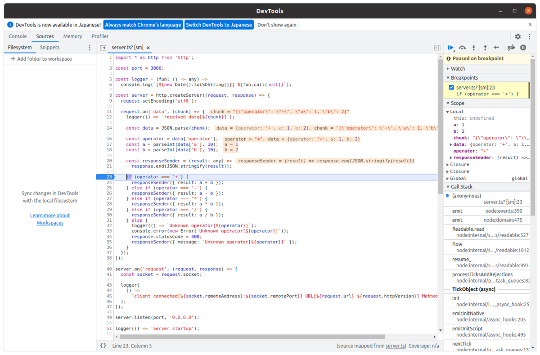Screen dimensions: 540x355
Task: Select the processTicksAndRejections frame
Action: 487,277
